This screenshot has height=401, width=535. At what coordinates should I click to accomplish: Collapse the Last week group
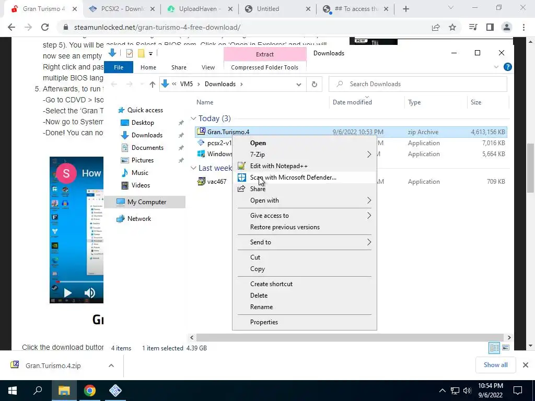point(193,168)
